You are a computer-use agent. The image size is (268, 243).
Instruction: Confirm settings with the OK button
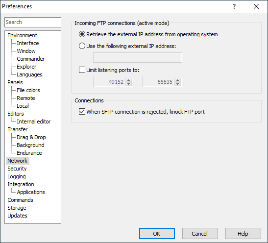click(157, 233)
